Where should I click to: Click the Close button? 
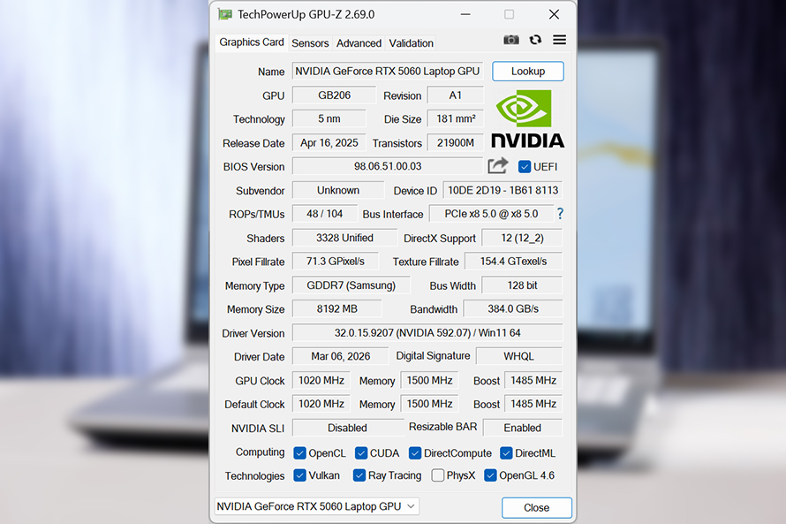(x=536, y=507)
